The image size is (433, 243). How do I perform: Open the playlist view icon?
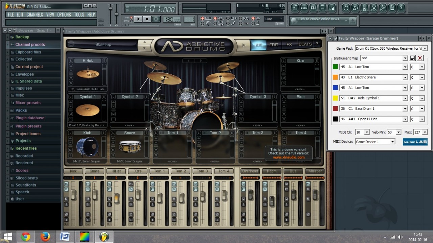pos(295,7)
